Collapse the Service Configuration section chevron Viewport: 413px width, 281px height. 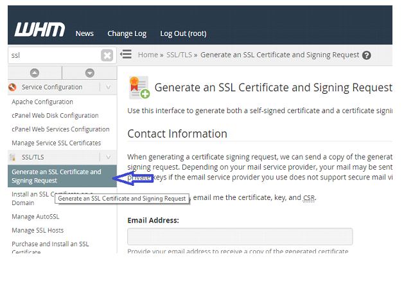coord(108,87)
